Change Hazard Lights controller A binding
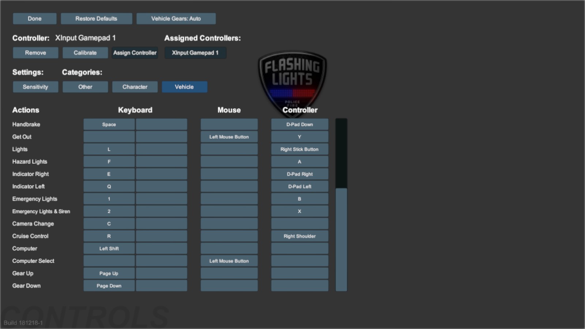 tap(300, 162)
